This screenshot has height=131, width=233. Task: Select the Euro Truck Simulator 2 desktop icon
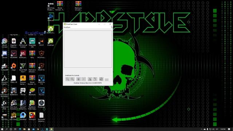[x=14, y=105]
